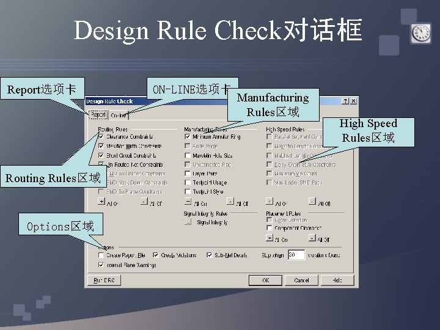Open dialog Help button
440x330 pixels.
[337, 280]
